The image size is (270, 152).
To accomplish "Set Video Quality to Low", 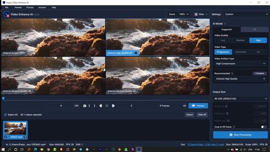I will click(223, 41).
